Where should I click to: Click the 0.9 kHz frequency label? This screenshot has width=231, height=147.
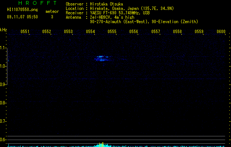pyautogui.click(x=3, y=85)
